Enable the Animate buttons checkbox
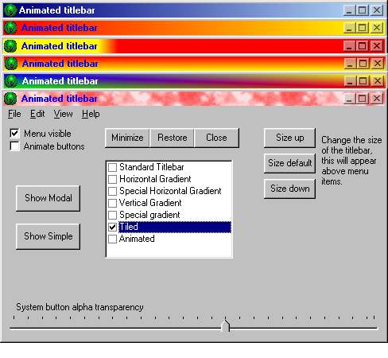This screenshot has height=358, width=388. click(14, 146)
